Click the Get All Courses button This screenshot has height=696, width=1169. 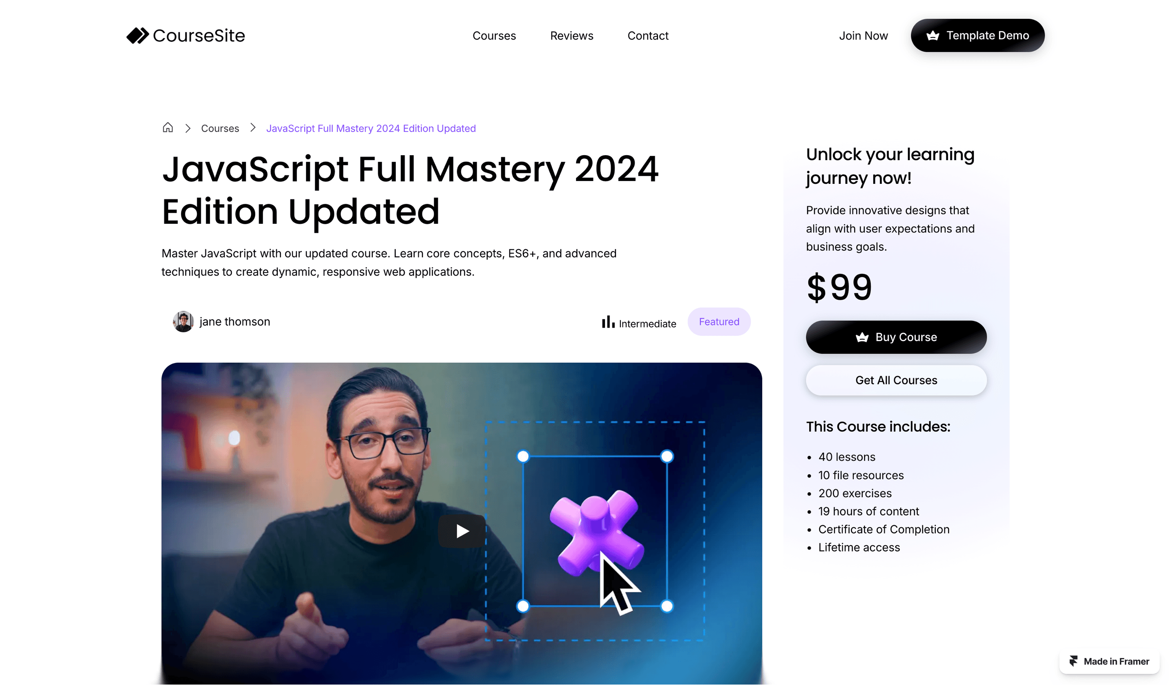896,380
